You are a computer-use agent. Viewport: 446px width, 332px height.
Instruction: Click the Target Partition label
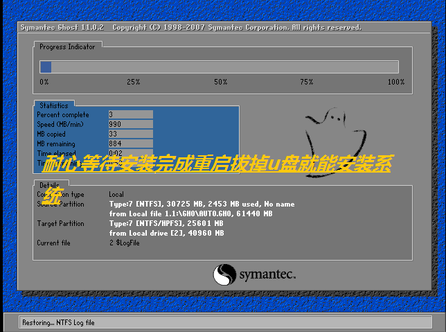pyautogui.click(x=60, y=224)
